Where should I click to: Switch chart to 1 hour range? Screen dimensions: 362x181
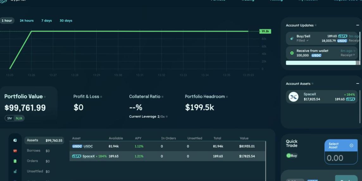click(x=7, y=21)
